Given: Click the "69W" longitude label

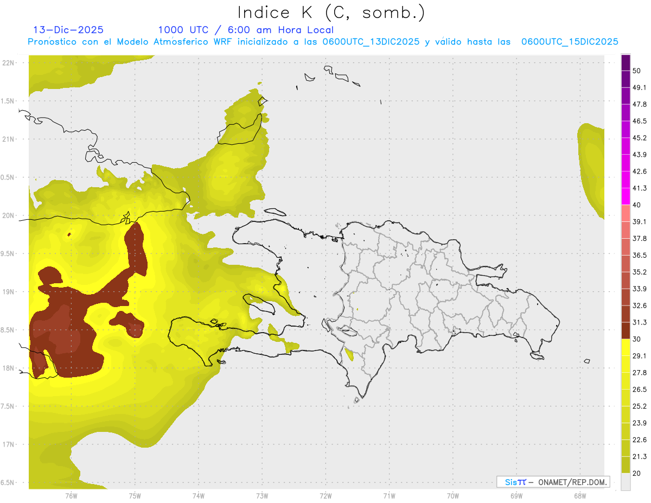Looking at the screenshot, I should tap(516, 496).
